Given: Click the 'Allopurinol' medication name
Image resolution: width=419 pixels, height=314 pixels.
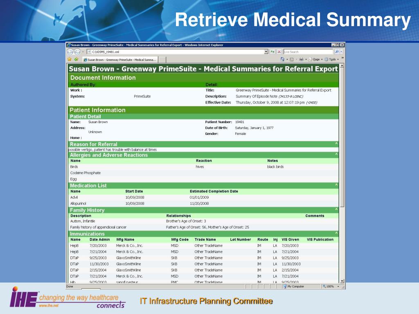Looking at the screenshot, I should pyautogui.click(x=78, y=204).
